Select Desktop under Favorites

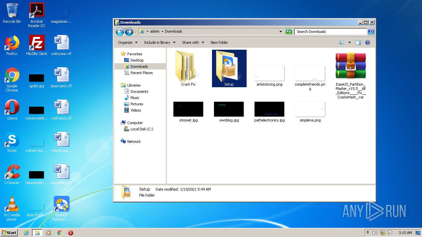[137, 60]
